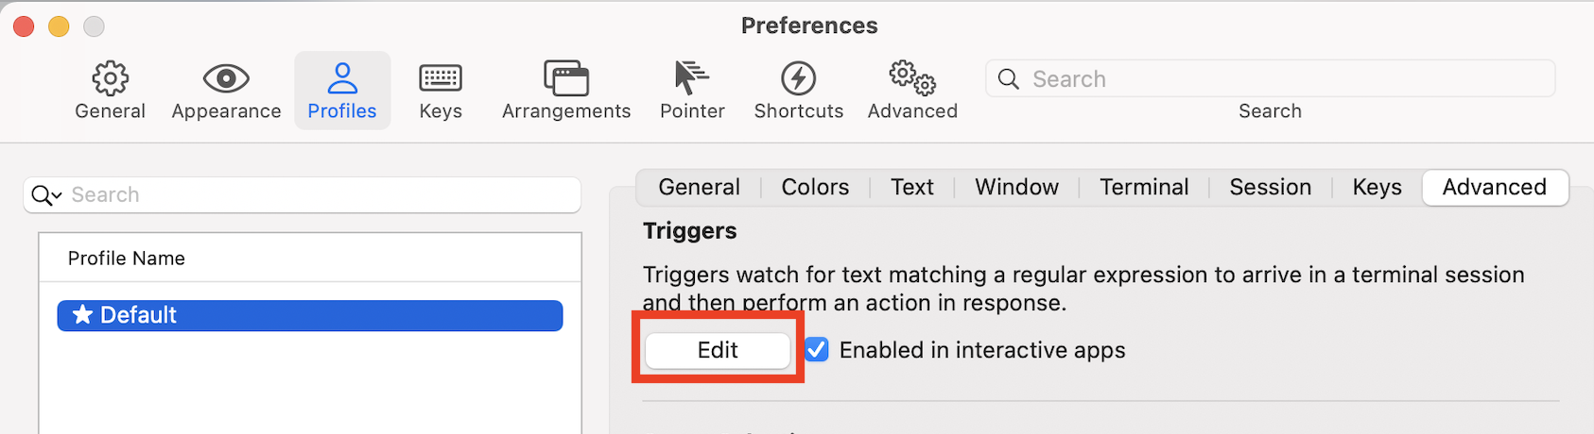Open Advanced preferences double-gear icon
This screenshot has width=1594, height=434.
(x=912, y=78)
